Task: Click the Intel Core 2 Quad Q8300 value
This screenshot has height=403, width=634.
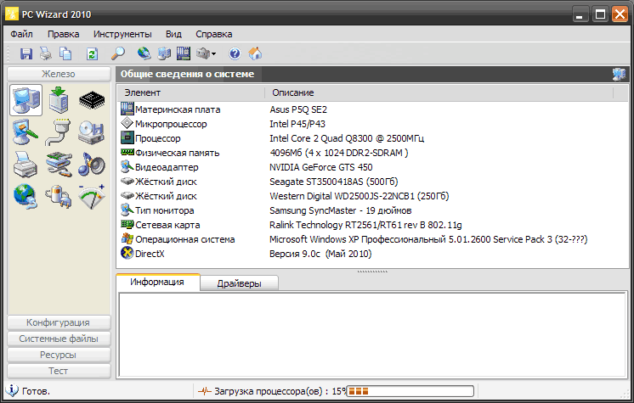Action: [x=347, y=138]
